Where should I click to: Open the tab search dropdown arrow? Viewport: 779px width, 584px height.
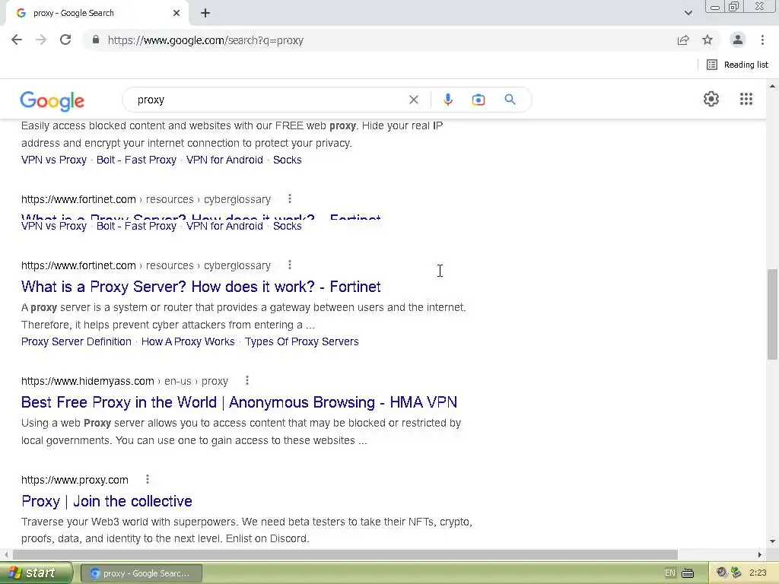pos(688,13)
